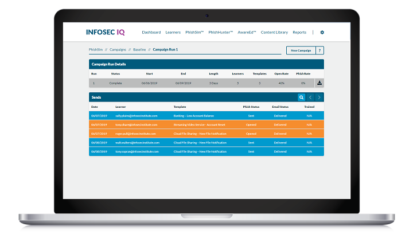Go to next page of Sends
Viewport: 413px width, 234px height.
pyautogui.click(x=320, y=97)
